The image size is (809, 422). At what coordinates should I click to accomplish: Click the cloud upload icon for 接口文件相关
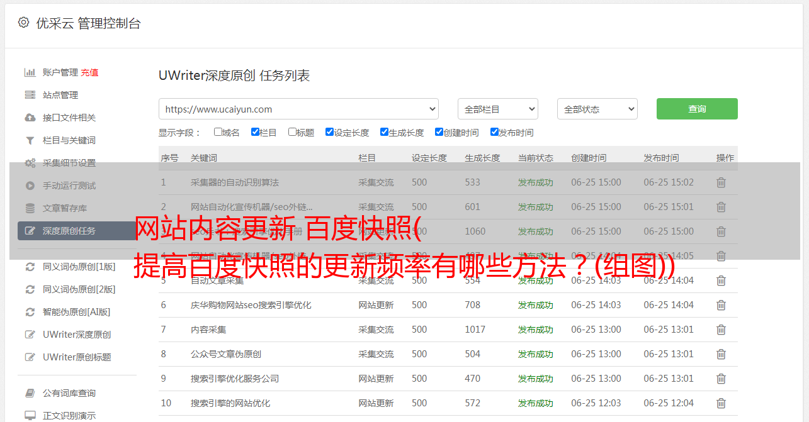pyautogui.click(x=30, y=118)
